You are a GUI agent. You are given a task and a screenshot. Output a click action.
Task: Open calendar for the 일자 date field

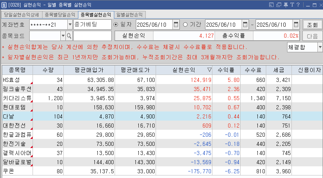pos(176,24)
